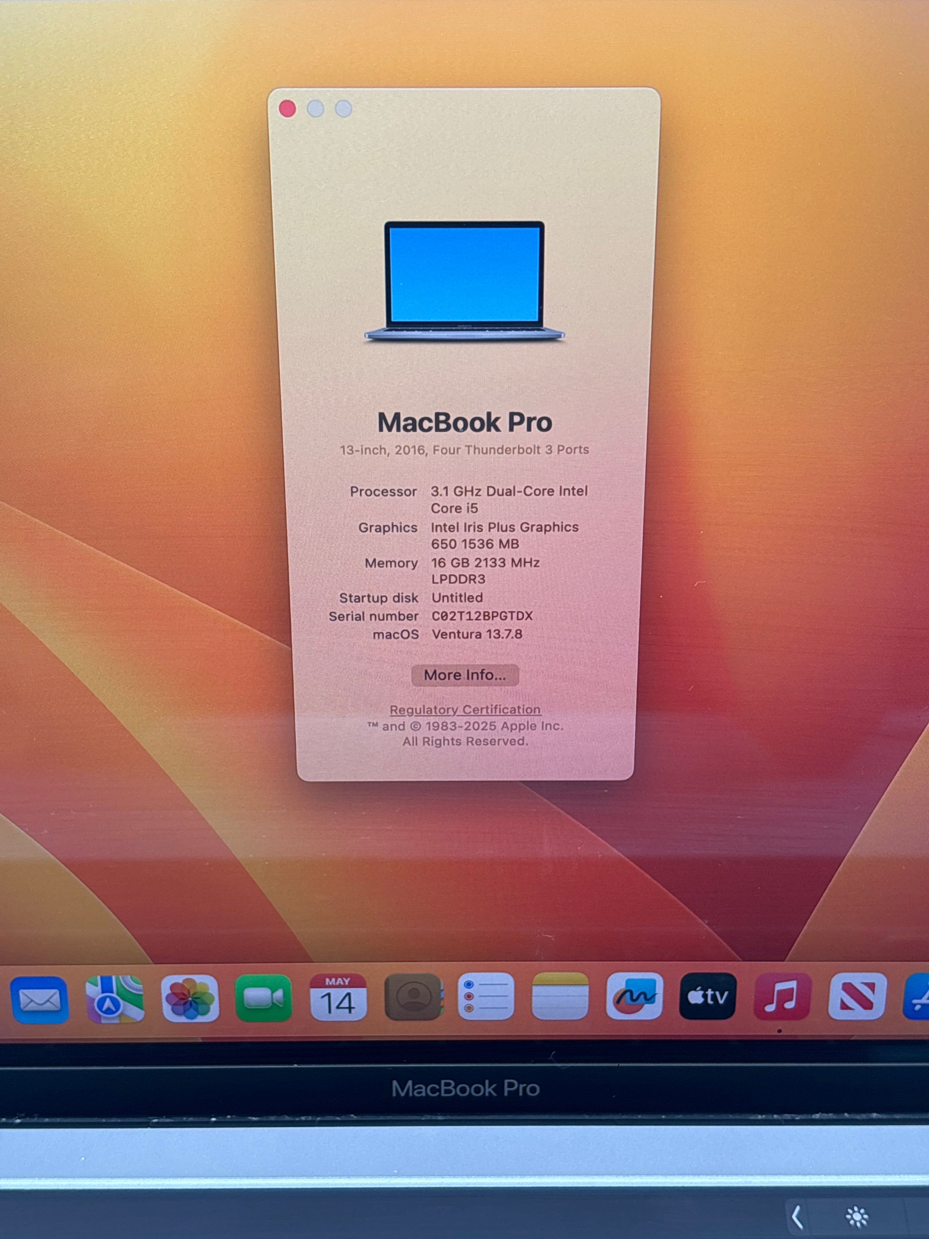Open the Contacts app in the Dock
This screenshot has height=1239, width=929.
click(413, 997)
